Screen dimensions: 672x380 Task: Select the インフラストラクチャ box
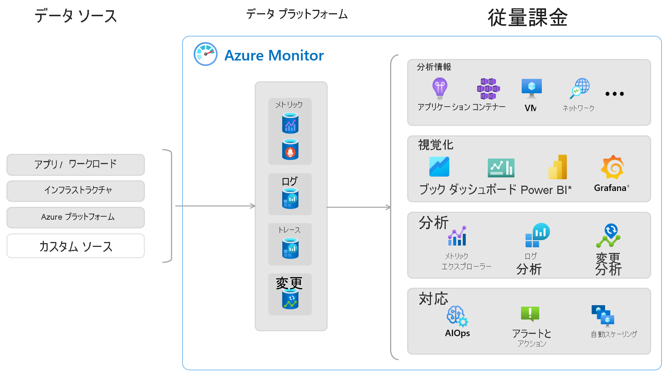[76, 191]
